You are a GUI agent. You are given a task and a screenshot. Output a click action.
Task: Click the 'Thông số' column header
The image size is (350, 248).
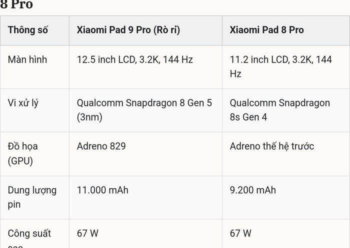click(x=28, y=30)
